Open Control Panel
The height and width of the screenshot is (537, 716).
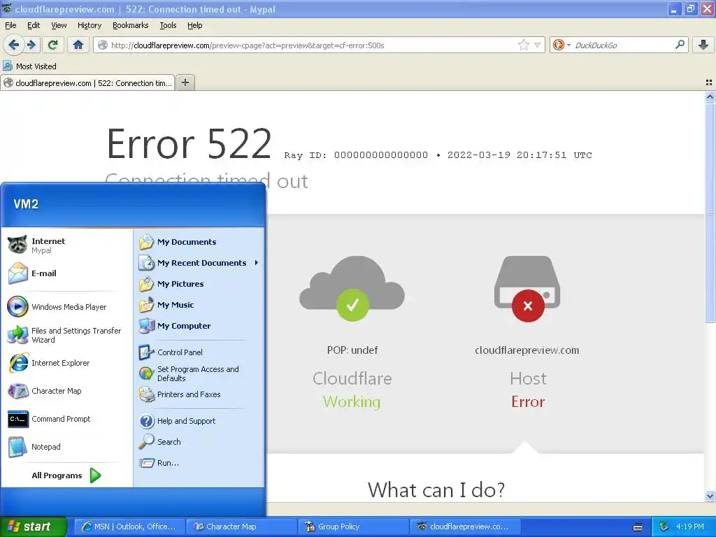[x=199, y=352]
